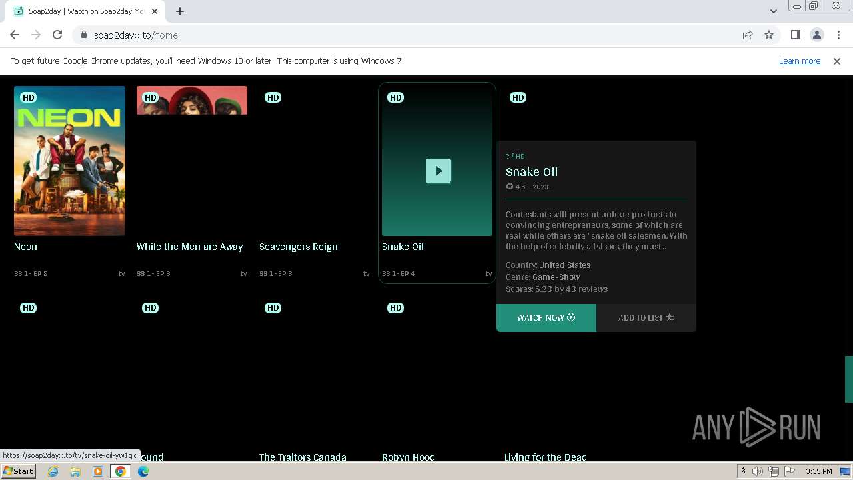Viewport: 853px width, 480px height.
Task: Click the Watch Now button
Action: (x=546, y=318)
